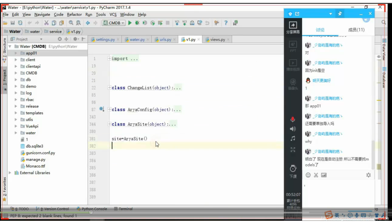Open the Python Console tool window
The image size is (392, 224).
tap(92, 209)
